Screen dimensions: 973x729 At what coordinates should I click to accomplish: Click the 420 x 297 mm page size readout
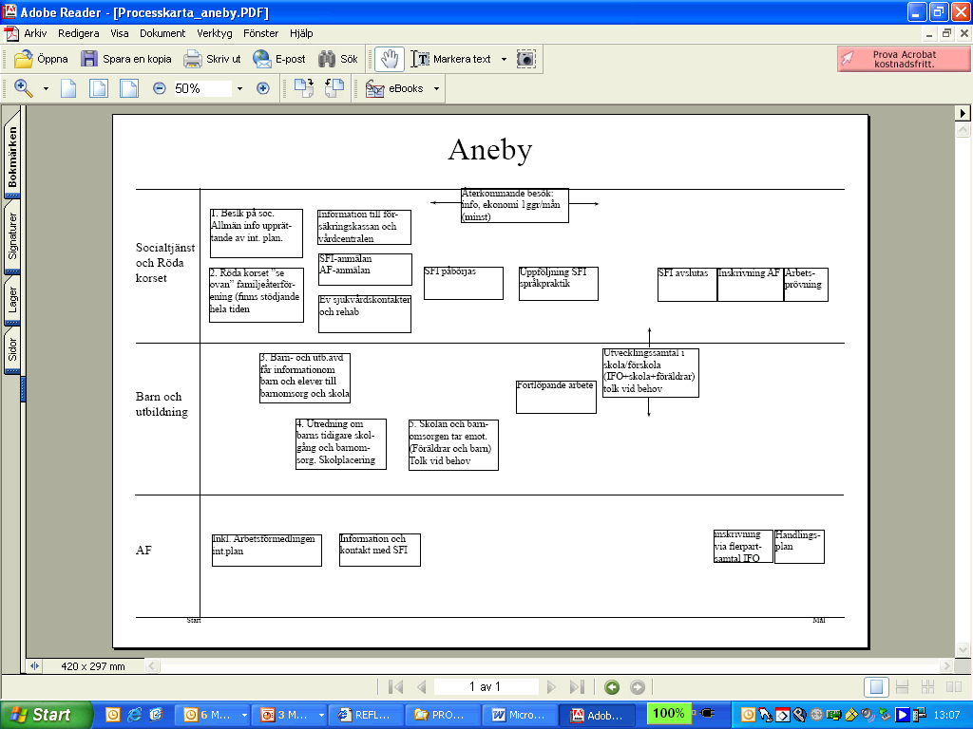point(93,666)
